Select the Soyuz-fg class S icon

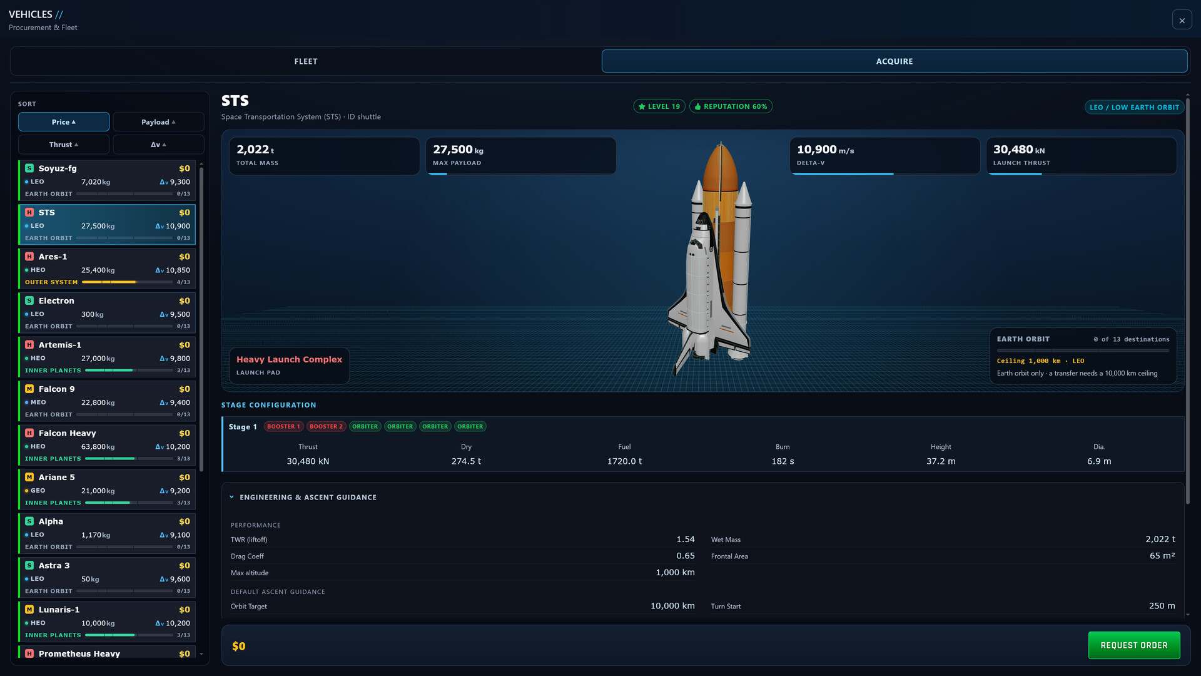coord(29,168)
